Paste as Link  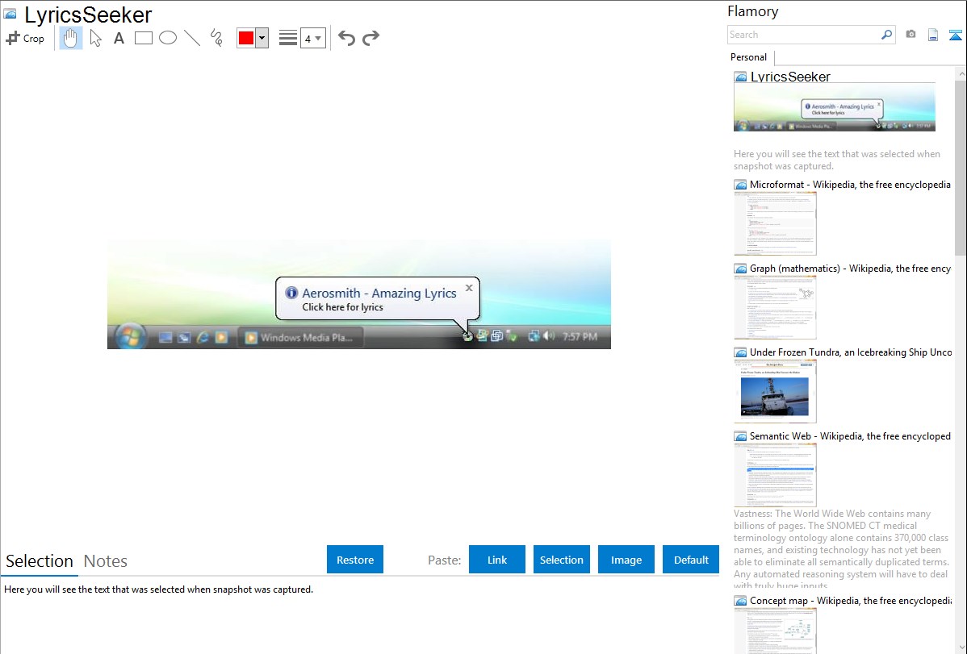pos(497,560)
